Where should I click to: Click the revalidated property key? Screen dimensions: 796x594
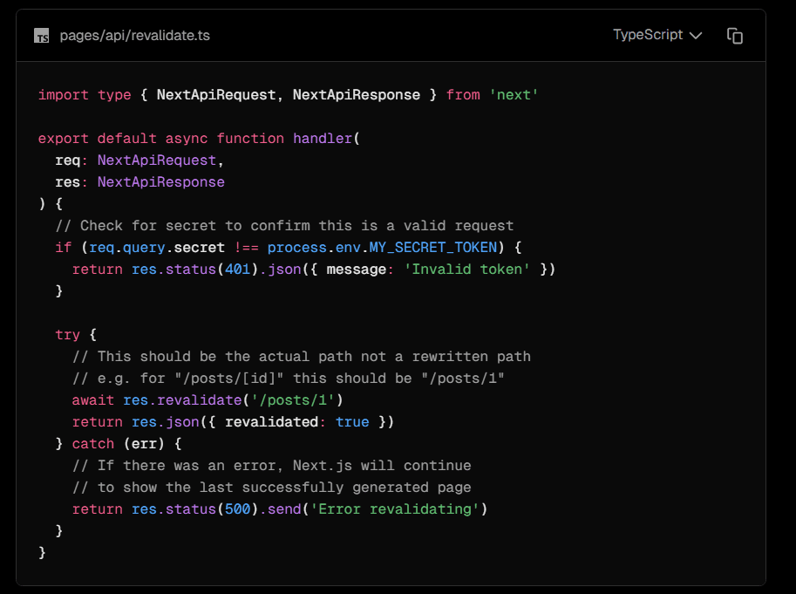271,422
